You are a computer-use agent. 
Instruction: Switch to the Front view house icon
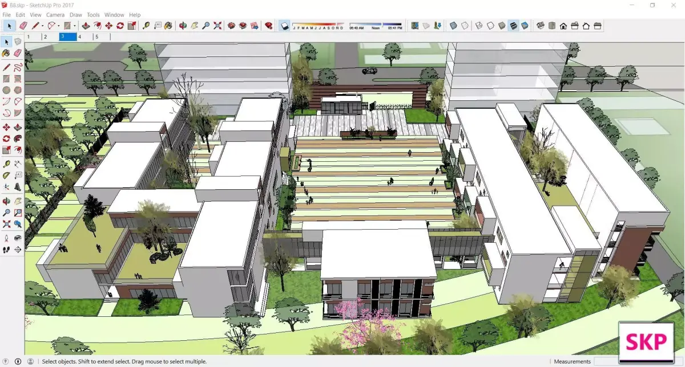(563, 26)
